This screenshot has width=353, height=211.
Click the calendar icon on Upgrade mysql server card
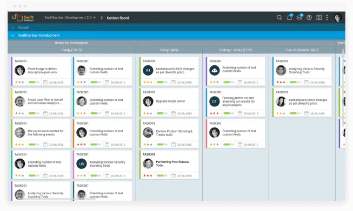[x=174, y=113]
